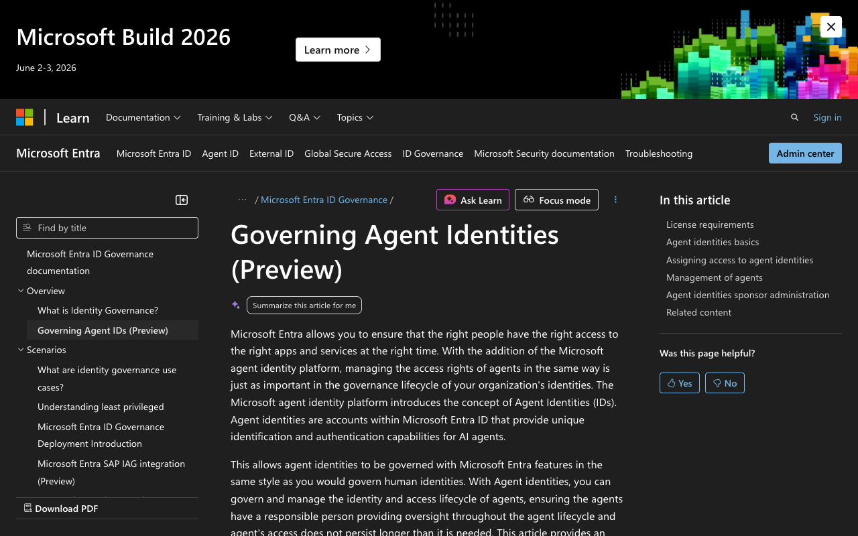Click the AI sparkle summarize icon
This screenshot has height=536, width=858.
[236, 305]
